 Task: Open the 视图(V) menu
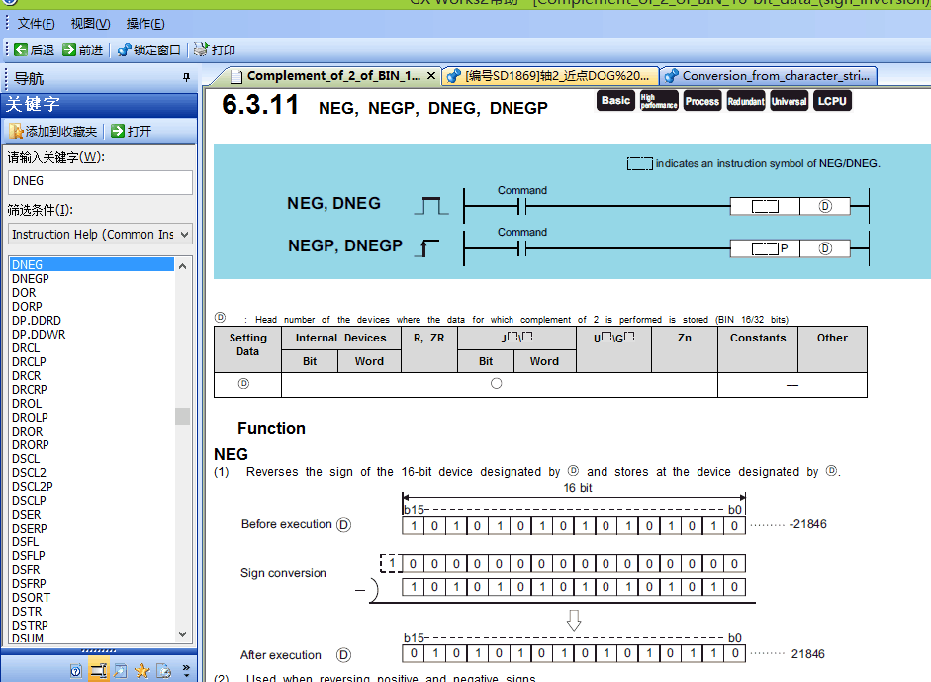[x=90, y=24]
